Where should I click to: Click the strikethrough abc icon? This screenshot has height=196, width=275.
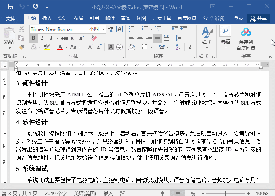coord(64,38)
